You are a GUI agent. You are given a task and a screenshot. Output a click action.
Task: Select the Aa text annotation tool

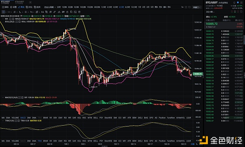coord(42,12)
